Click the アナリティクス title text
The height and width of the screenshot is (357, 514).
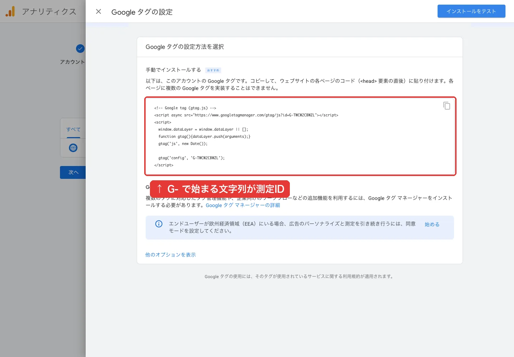coord(49,12)
